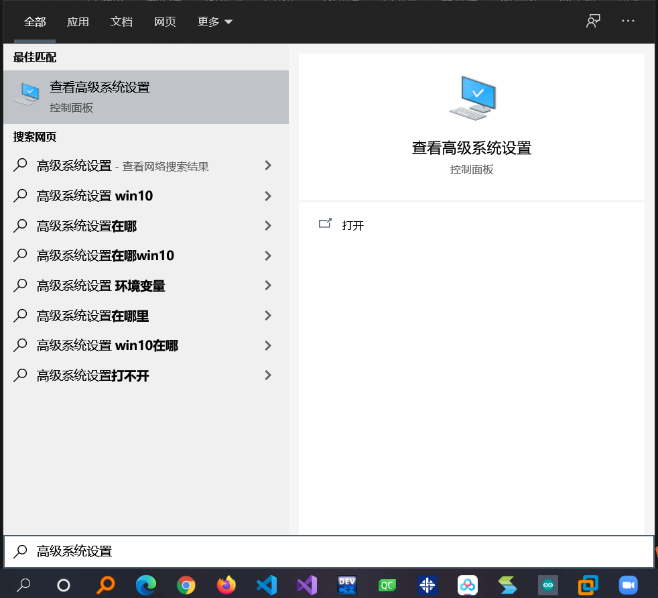Open Zoom from taskbar
The image size is (658, 598).
(629, 585)
